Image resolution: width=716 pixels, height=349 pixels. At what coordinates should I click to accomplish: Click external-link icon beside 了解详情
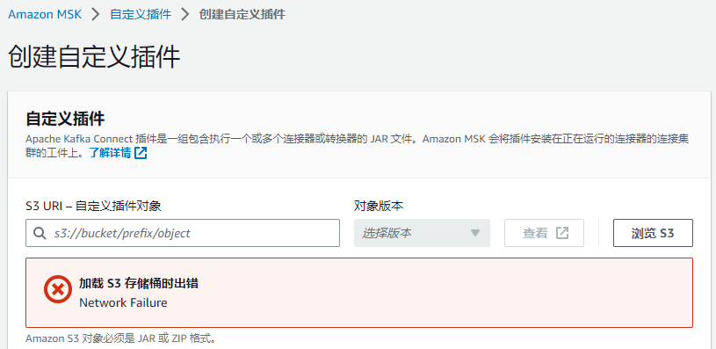pyautogui.click(x=141, y=153)
